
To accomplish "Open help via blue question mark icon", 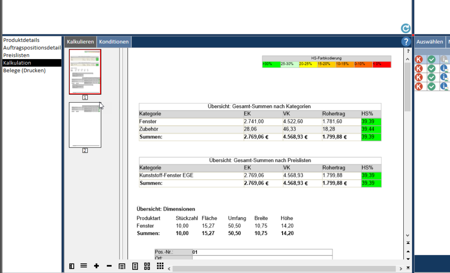I will click(406, 42).
